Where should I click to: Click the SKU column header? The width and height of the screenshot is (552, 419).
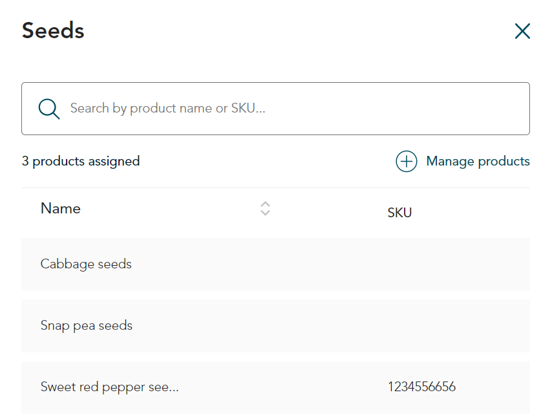[x=399, y=213]
